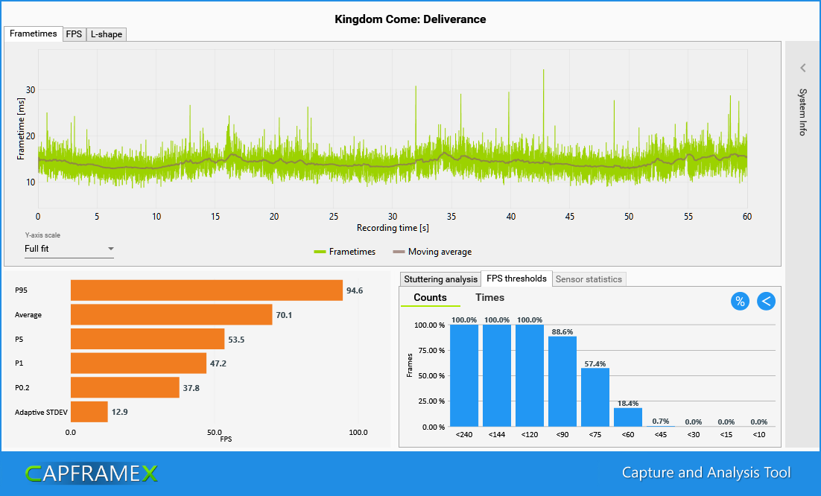Expand the System Info panel chevron
Image resolution: width=821 pixels, height=496 pixels.
point(802,68)
